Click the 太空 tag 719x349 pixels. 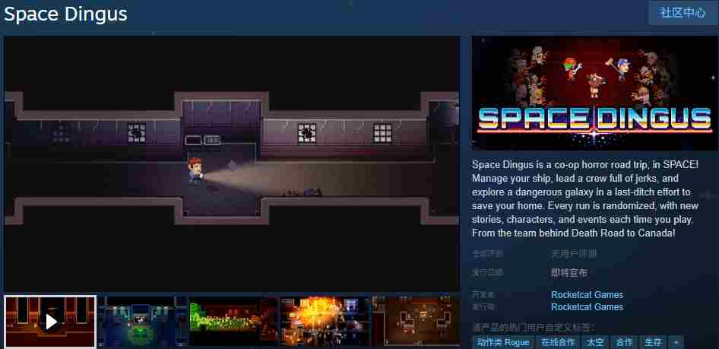[595, 342]
